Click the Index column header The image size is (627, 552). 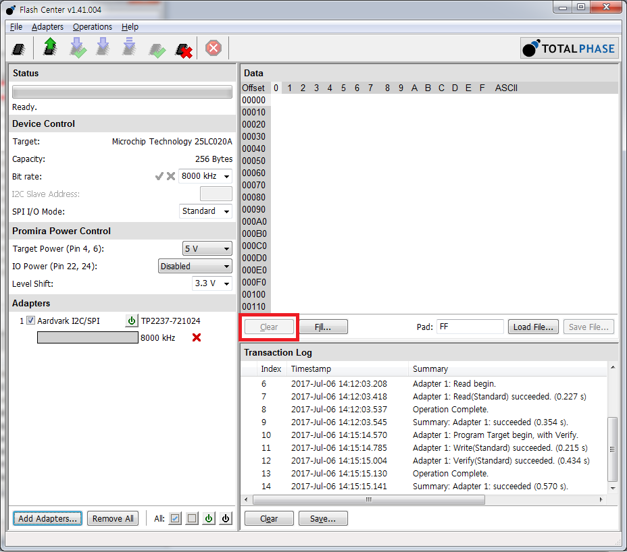(x=272, y=368)
